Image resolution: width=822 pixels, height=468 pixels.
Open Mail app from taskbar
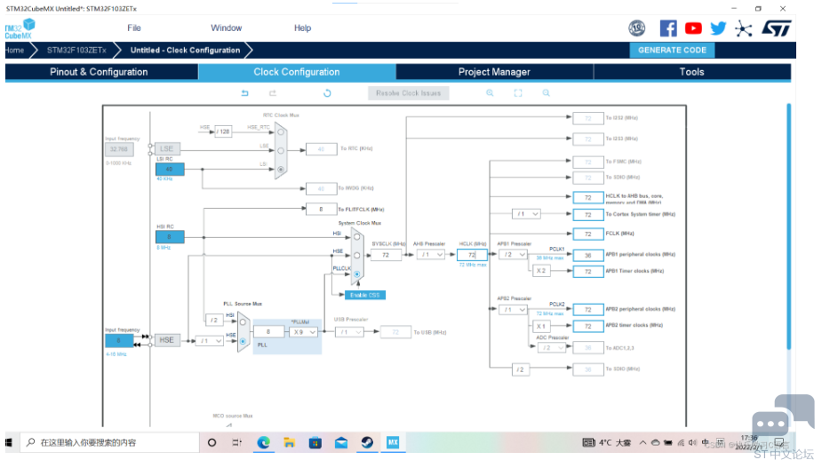tap(341, 443)
